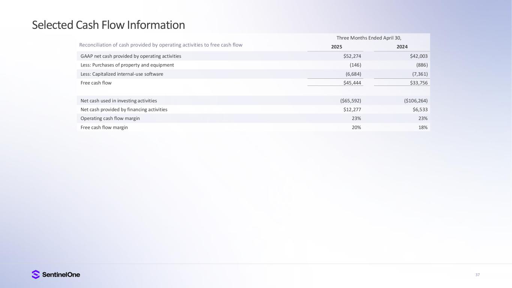The image size is (512, 288).
Task: Select GAAP net cash provided row label
Action: [131, 56]
